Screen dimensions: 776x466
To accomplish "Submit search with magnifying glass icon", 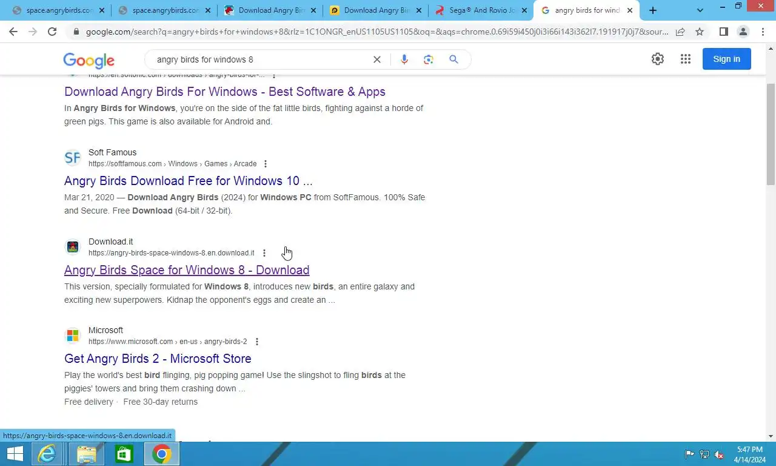I will tap(453, 59).
